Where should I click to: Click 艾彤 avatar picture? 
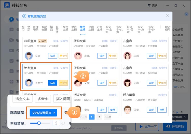pyautogui.click(x=127, y=83)
